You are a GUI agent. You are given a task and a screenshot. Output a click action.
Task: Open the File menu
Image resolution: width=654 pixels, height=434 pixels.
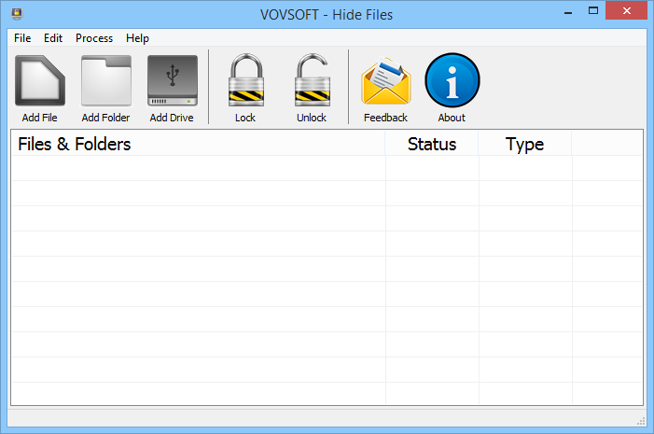point(22,38)
